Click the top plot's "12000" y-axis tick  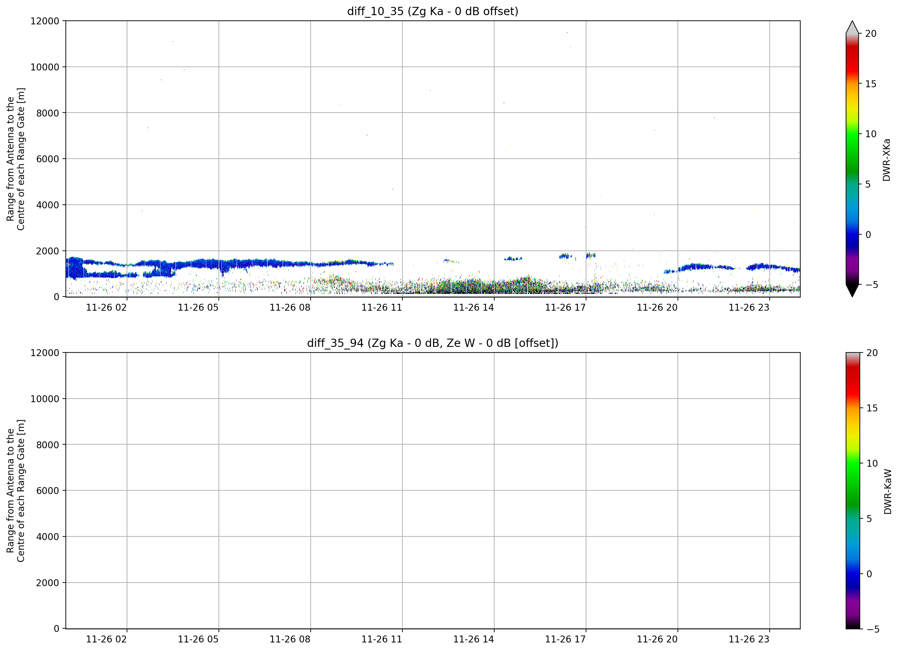pyautogui.click(x=45, y=21)
